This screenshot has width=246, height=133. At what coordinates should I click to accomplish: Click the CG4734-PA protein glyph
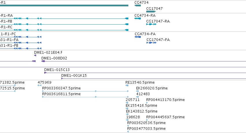(x=138, y=37)
